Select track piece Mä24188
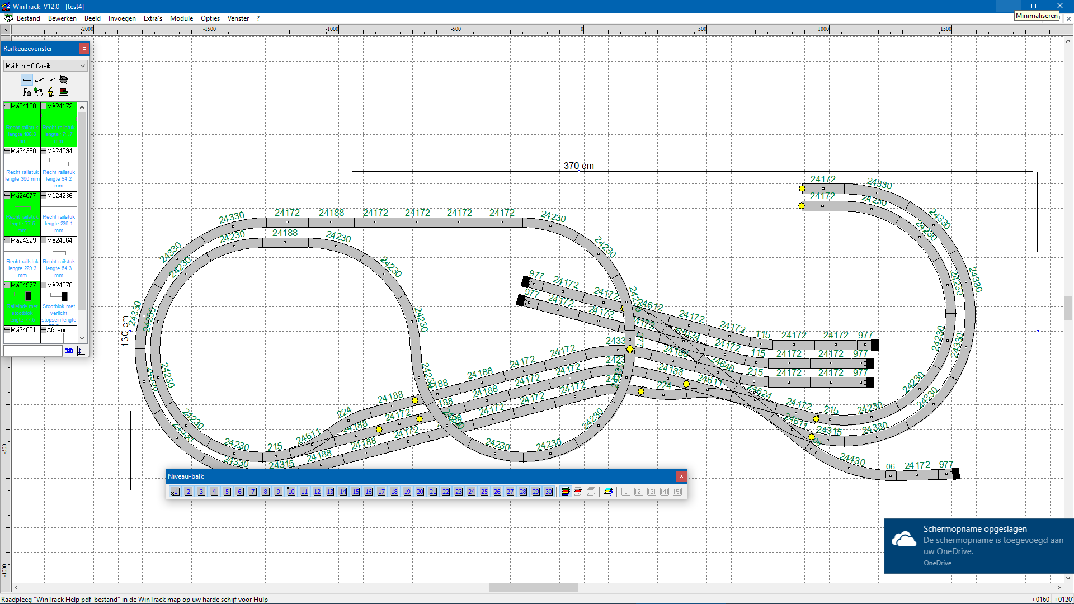 (22, 124)
